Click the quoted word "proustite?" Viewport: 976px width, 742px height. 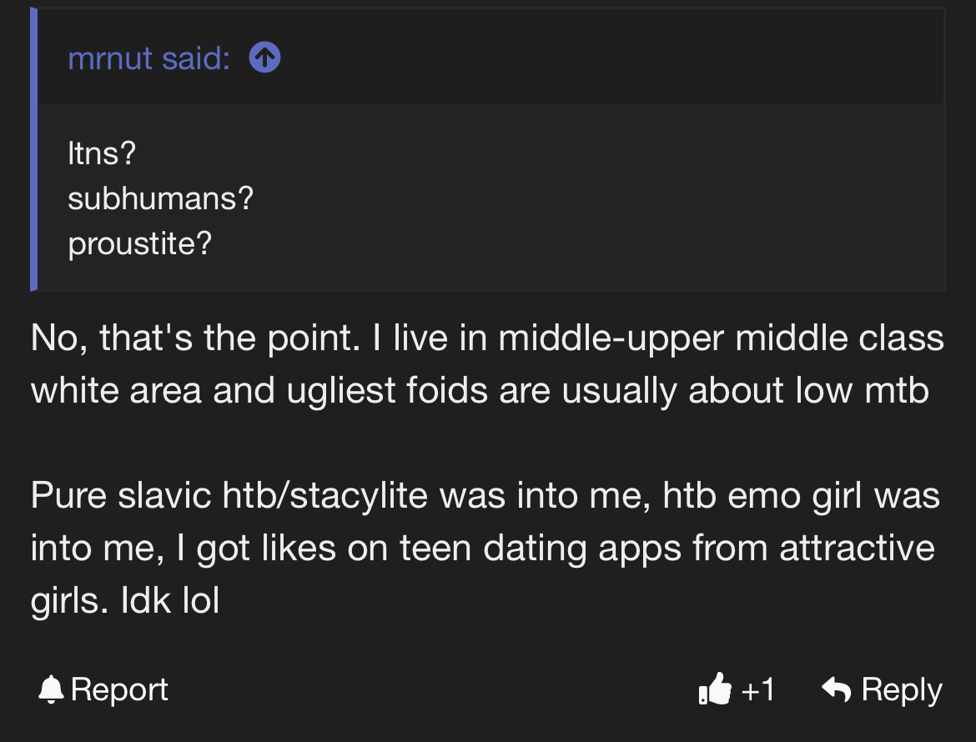(x=139, y=243)
